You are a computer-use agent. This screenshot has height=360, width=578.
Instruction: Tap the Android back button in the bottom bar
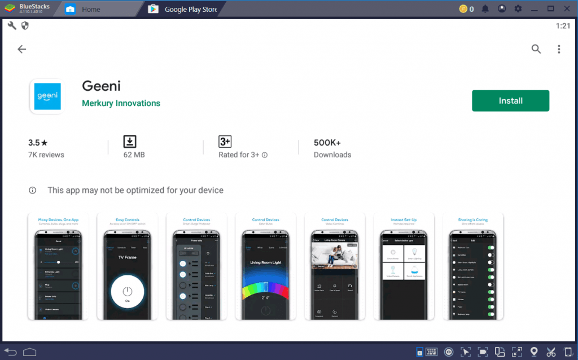click(10, 352)
